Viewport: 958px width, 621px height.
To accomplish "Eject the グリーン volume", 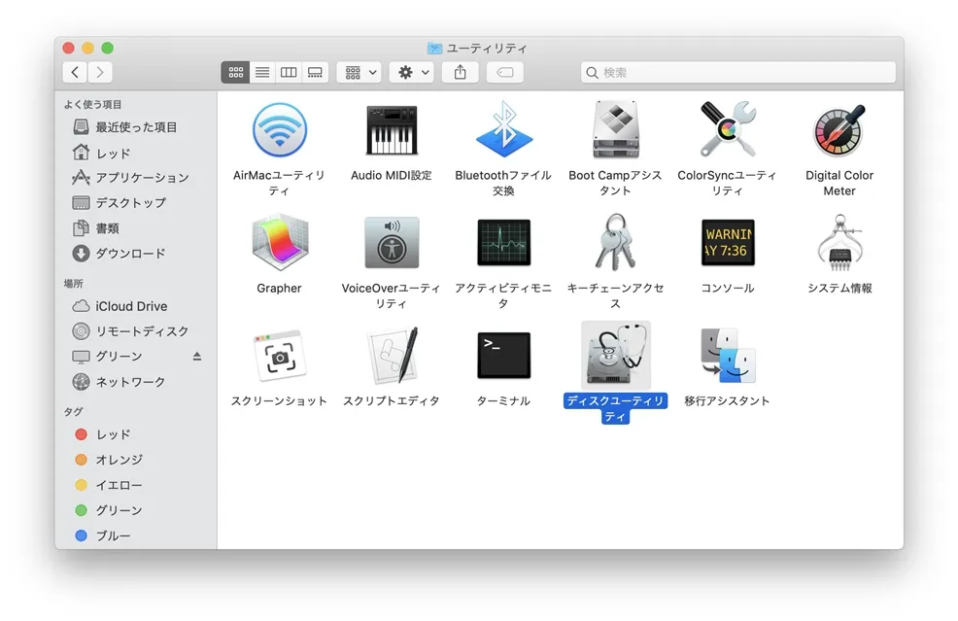I will tap(196, 356).
